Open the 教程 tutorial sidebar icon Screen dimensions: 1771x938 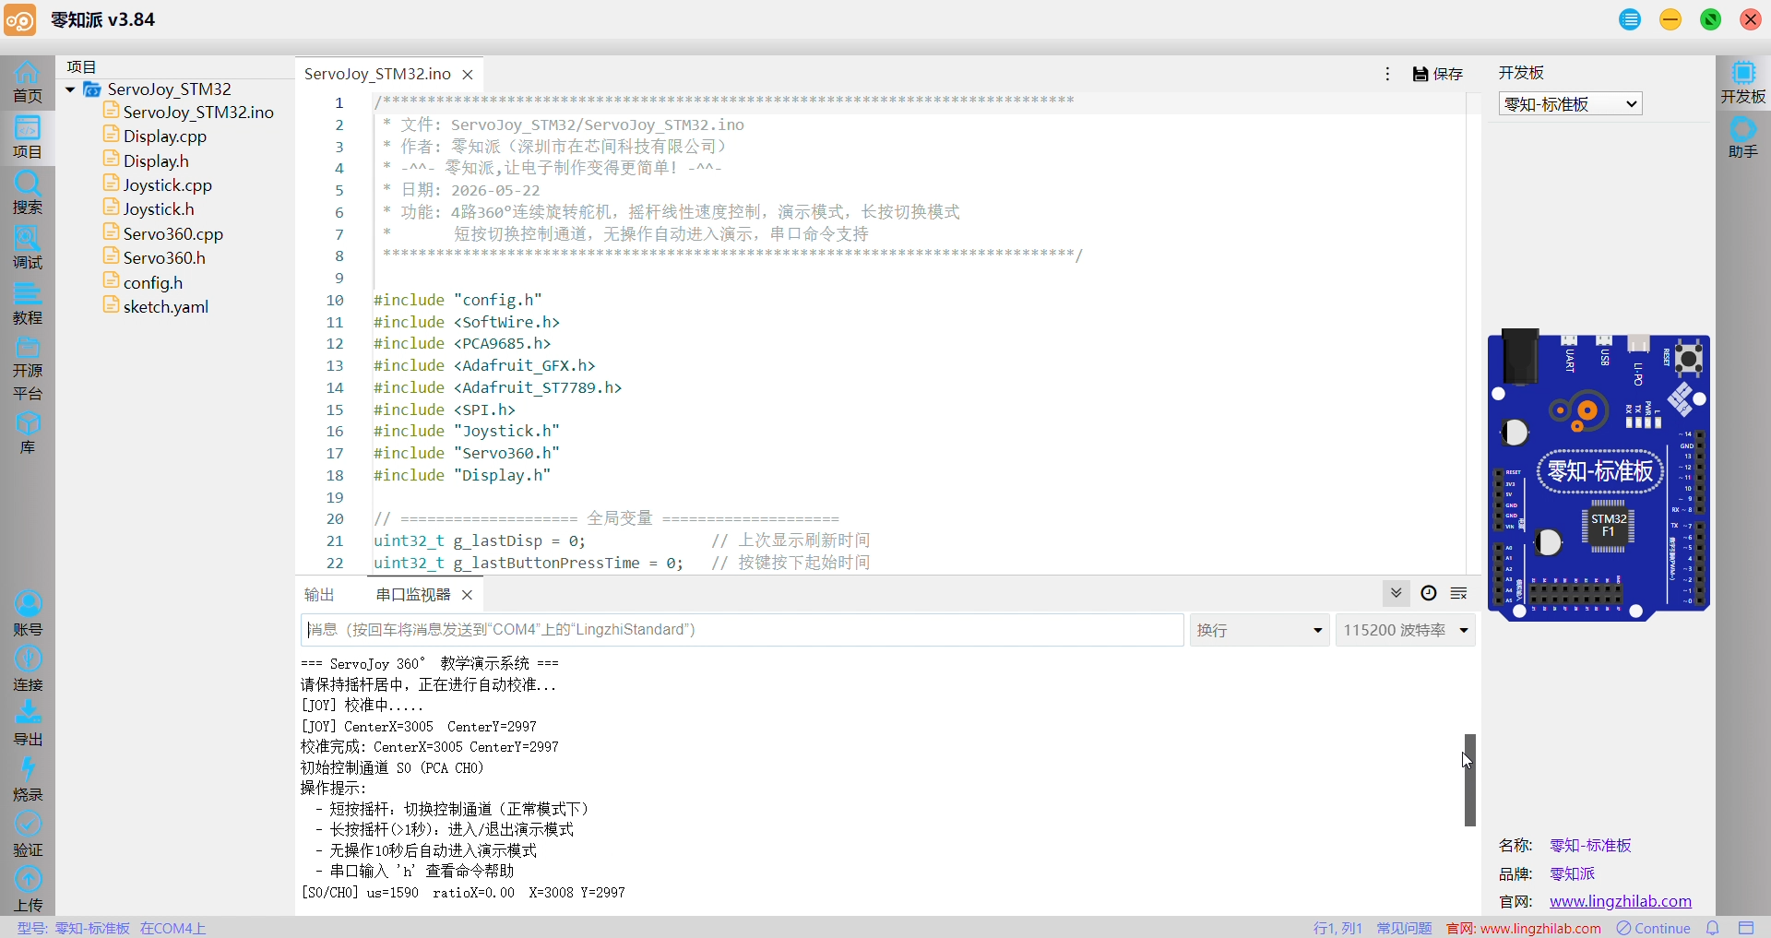click(x=27, y=303)
